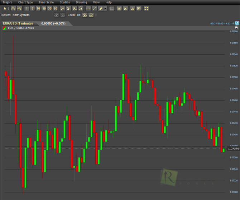This screenshot has width=240, height=200.
Task: Select the trend line drawing tool
Action: pyautogui.click(x=94, y=9)
